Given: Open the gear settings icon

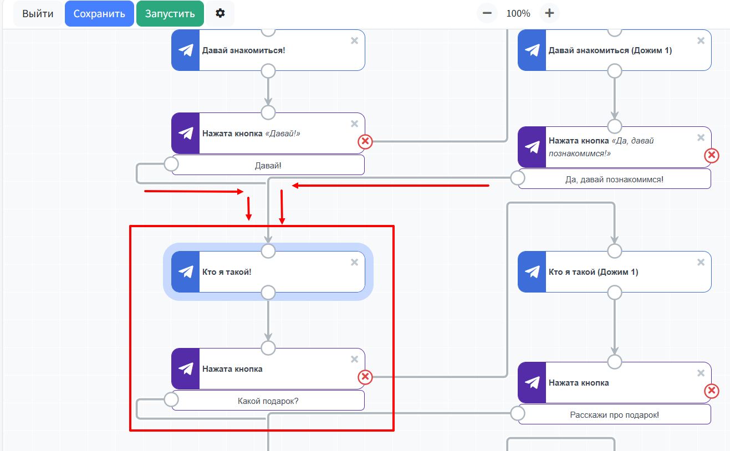Looking at the screenshot, I should [220, 13].
